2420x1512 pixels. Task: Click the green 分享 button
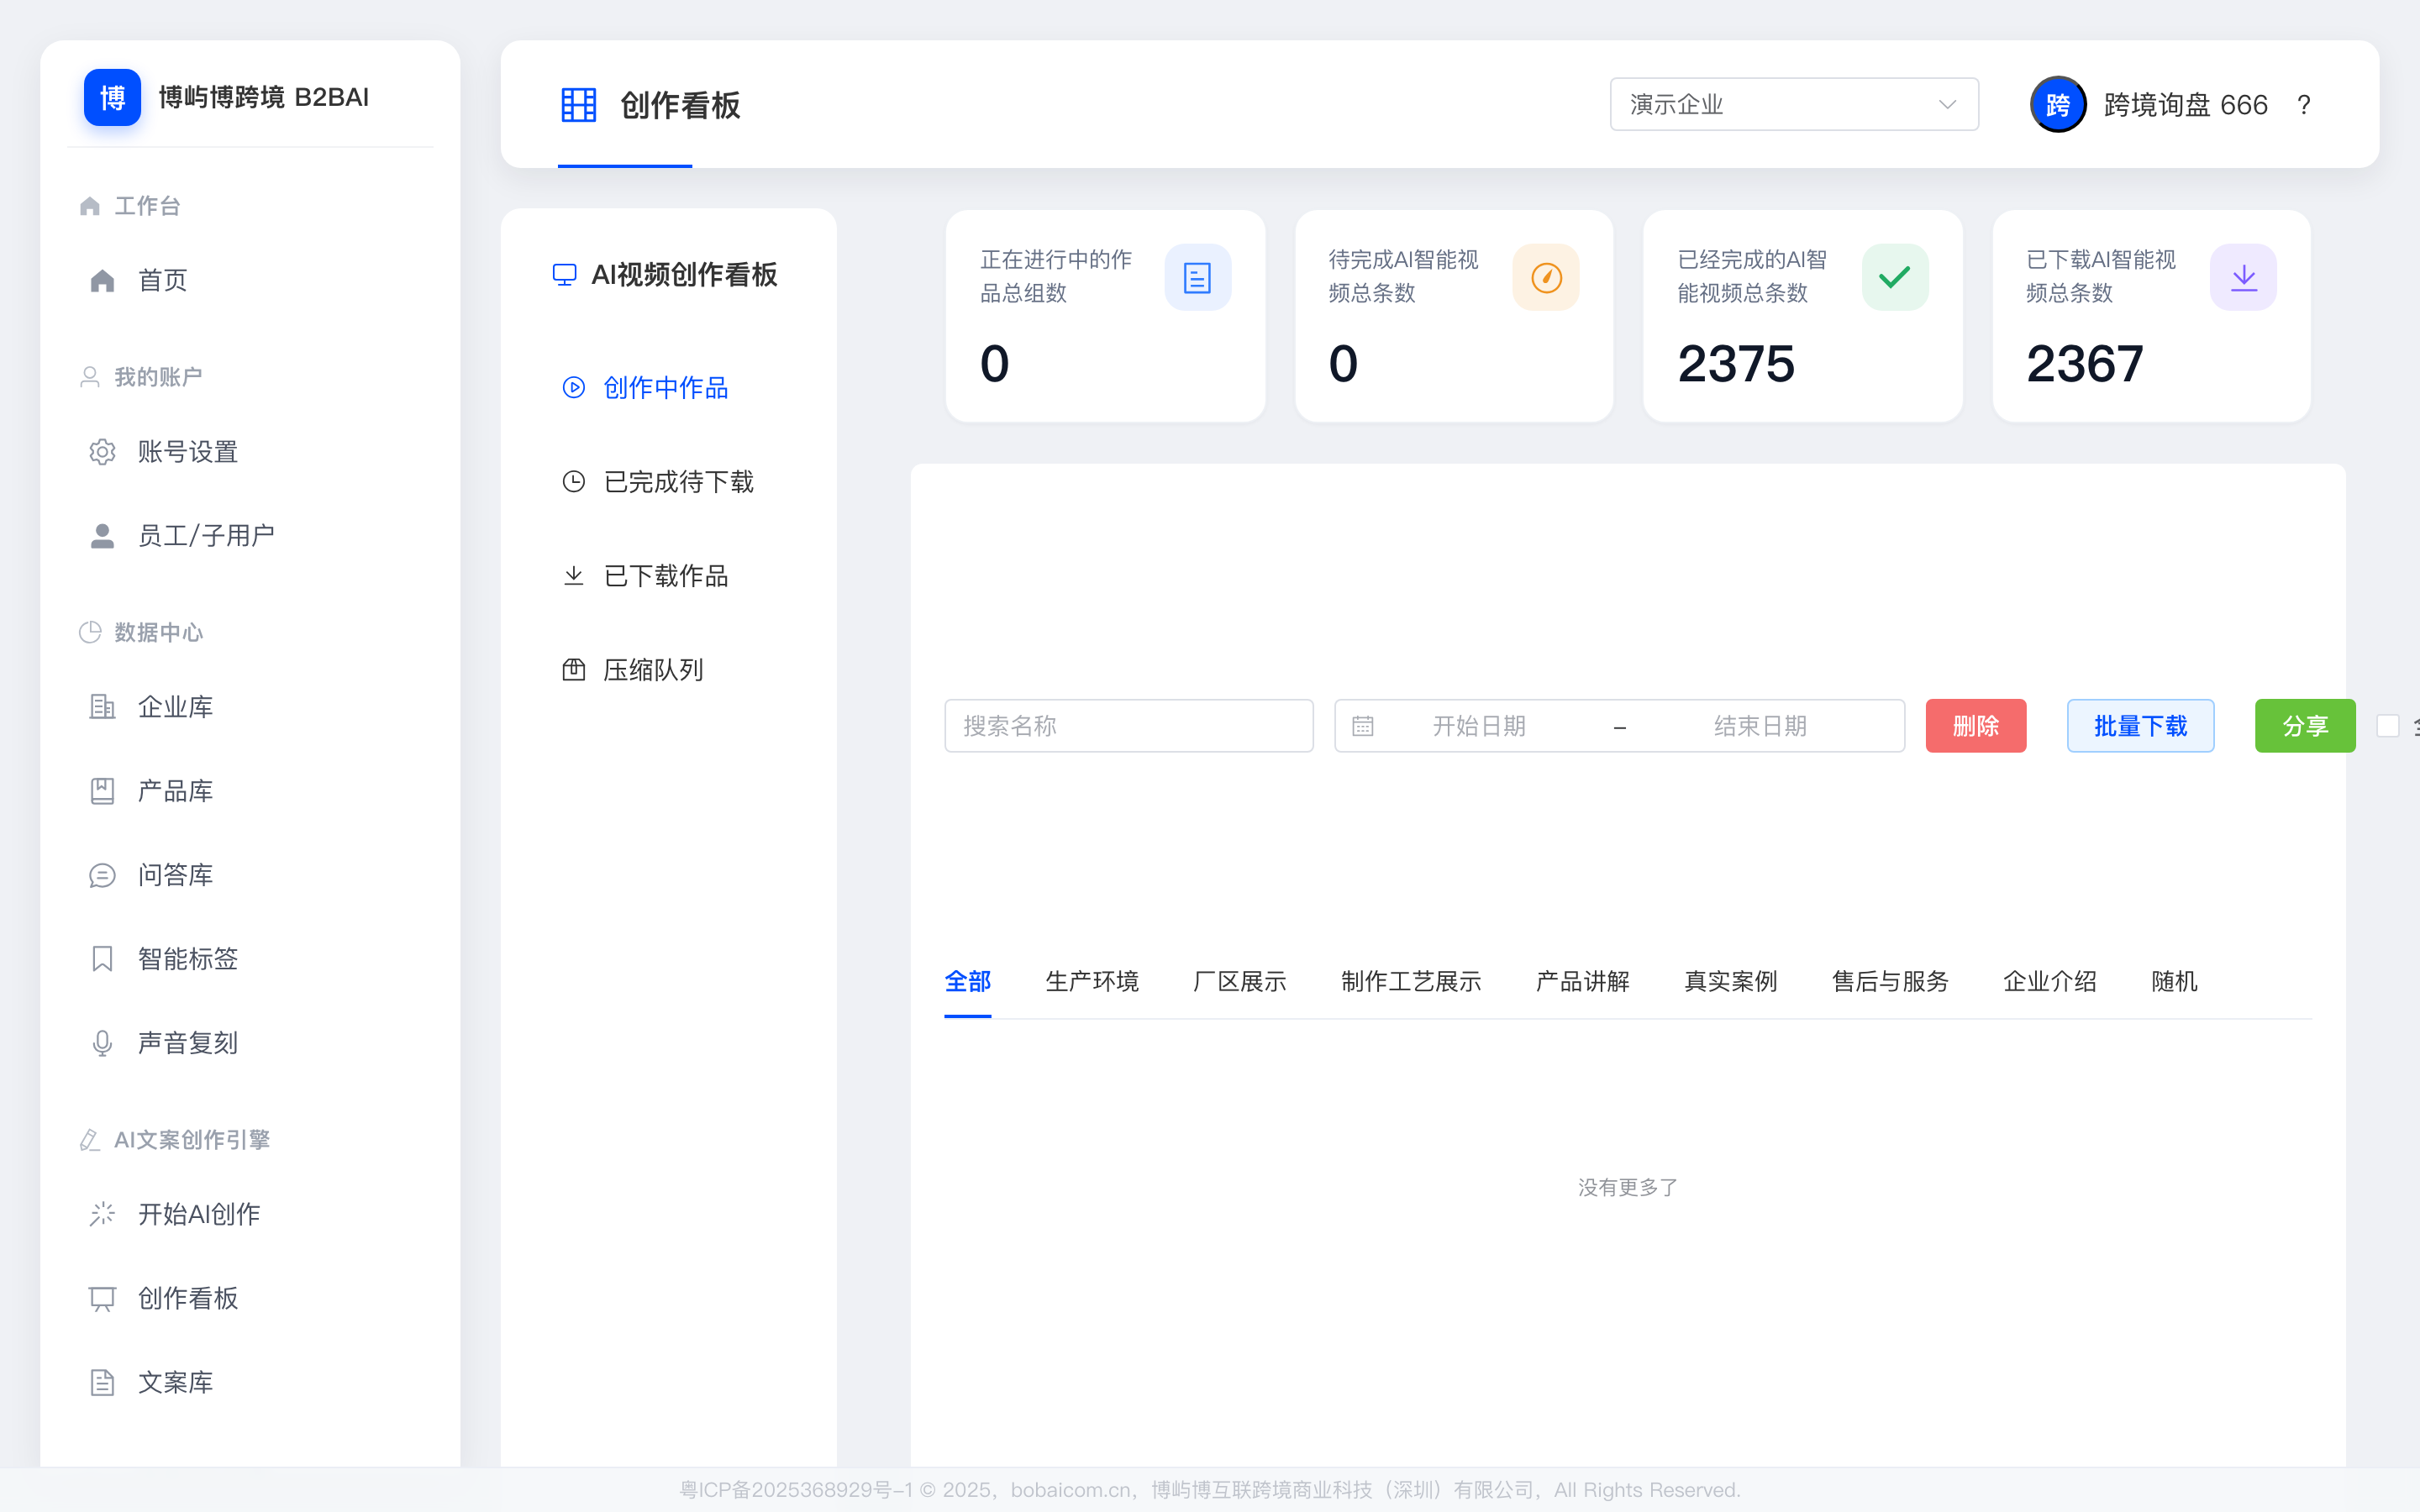pos(2305,726)
